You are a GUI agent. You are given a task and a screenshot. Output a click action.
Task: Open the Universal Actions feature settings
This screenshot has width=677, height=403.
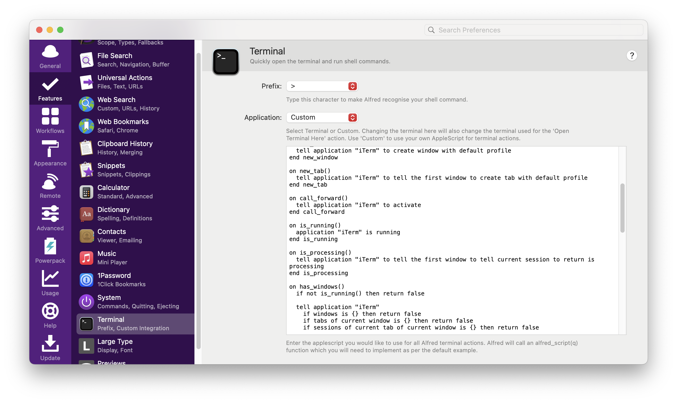tap(135, 82)
